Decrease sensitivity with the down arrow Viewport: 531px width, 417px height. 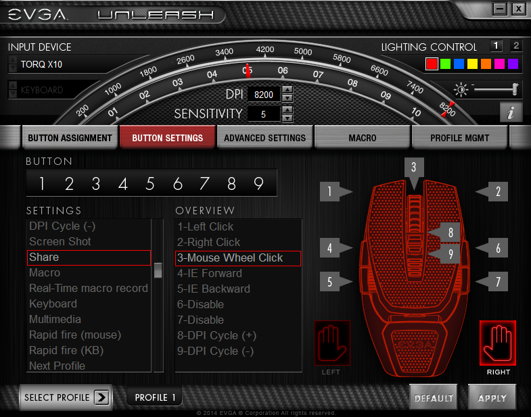click(287, 118)
